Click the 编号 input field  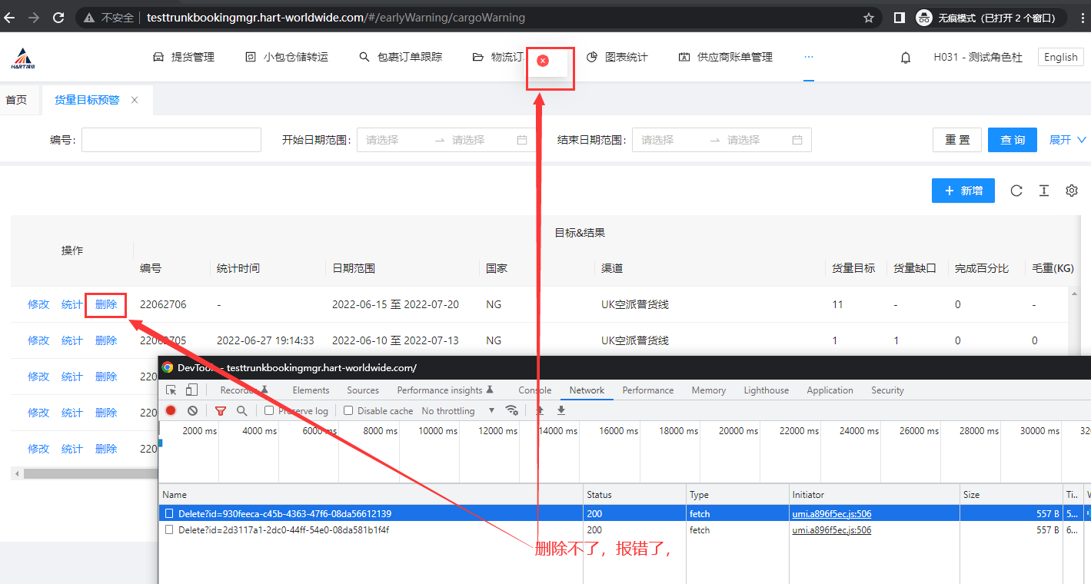point(171,140)
